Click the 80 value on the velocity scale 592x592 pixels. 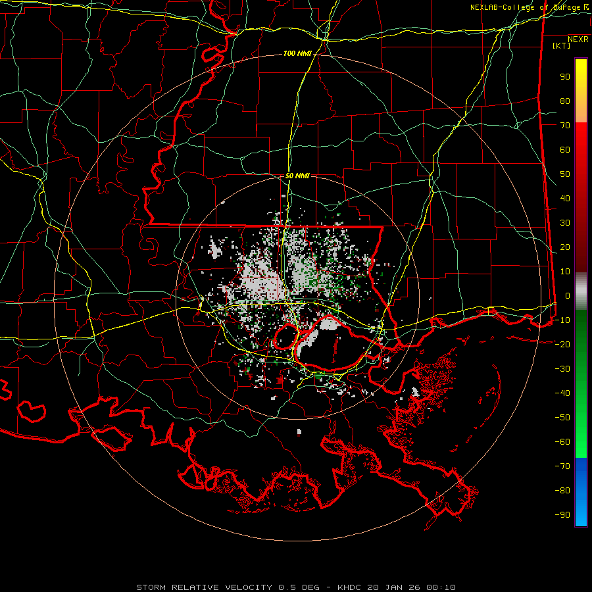565,101
